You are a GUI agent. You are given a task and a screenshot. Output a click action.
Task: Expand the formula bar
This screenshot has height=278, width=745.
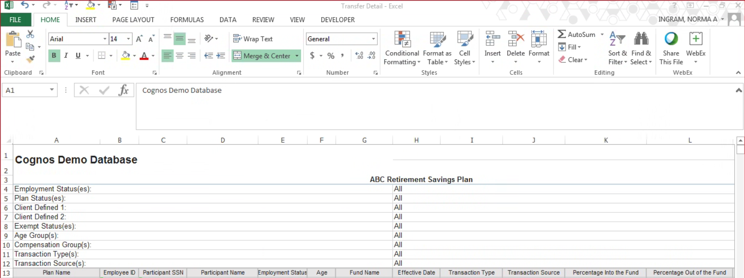(738, 90)
